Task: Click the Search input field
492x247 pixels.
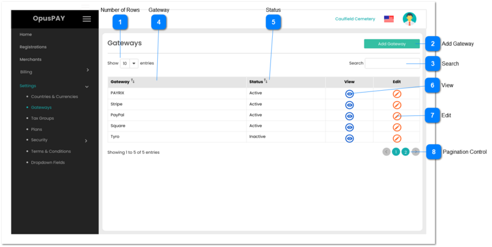Action: 392,63
